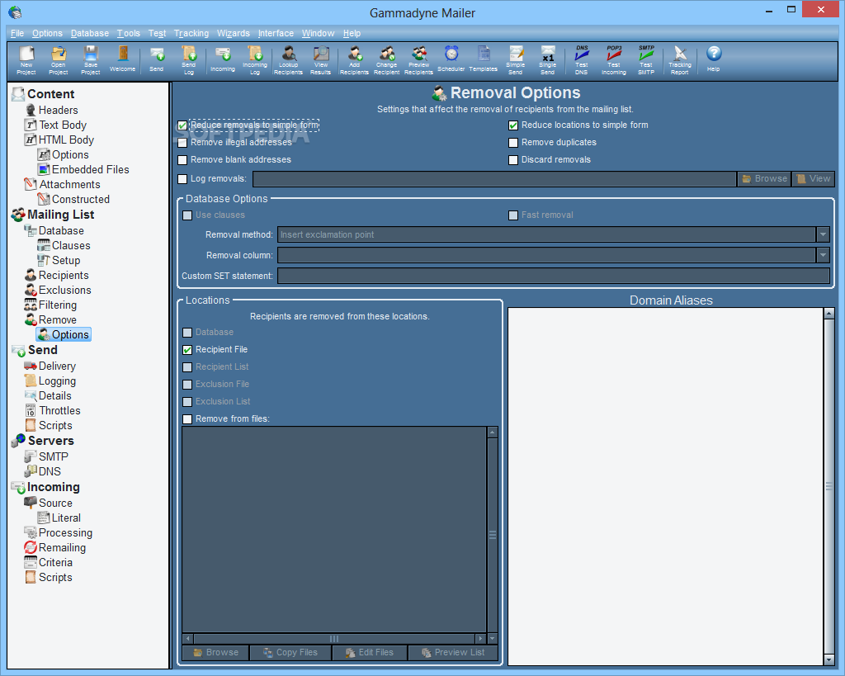This screenshot has width=845, height=676.
Task: Open the Incoming Log icon
Action: click(x=255, y=59)
